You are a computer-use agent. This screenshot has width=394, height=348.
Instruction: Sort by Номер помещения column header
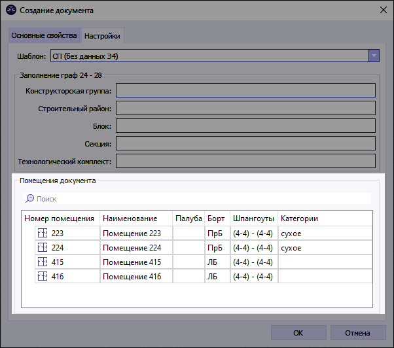(x=61, y=218)
